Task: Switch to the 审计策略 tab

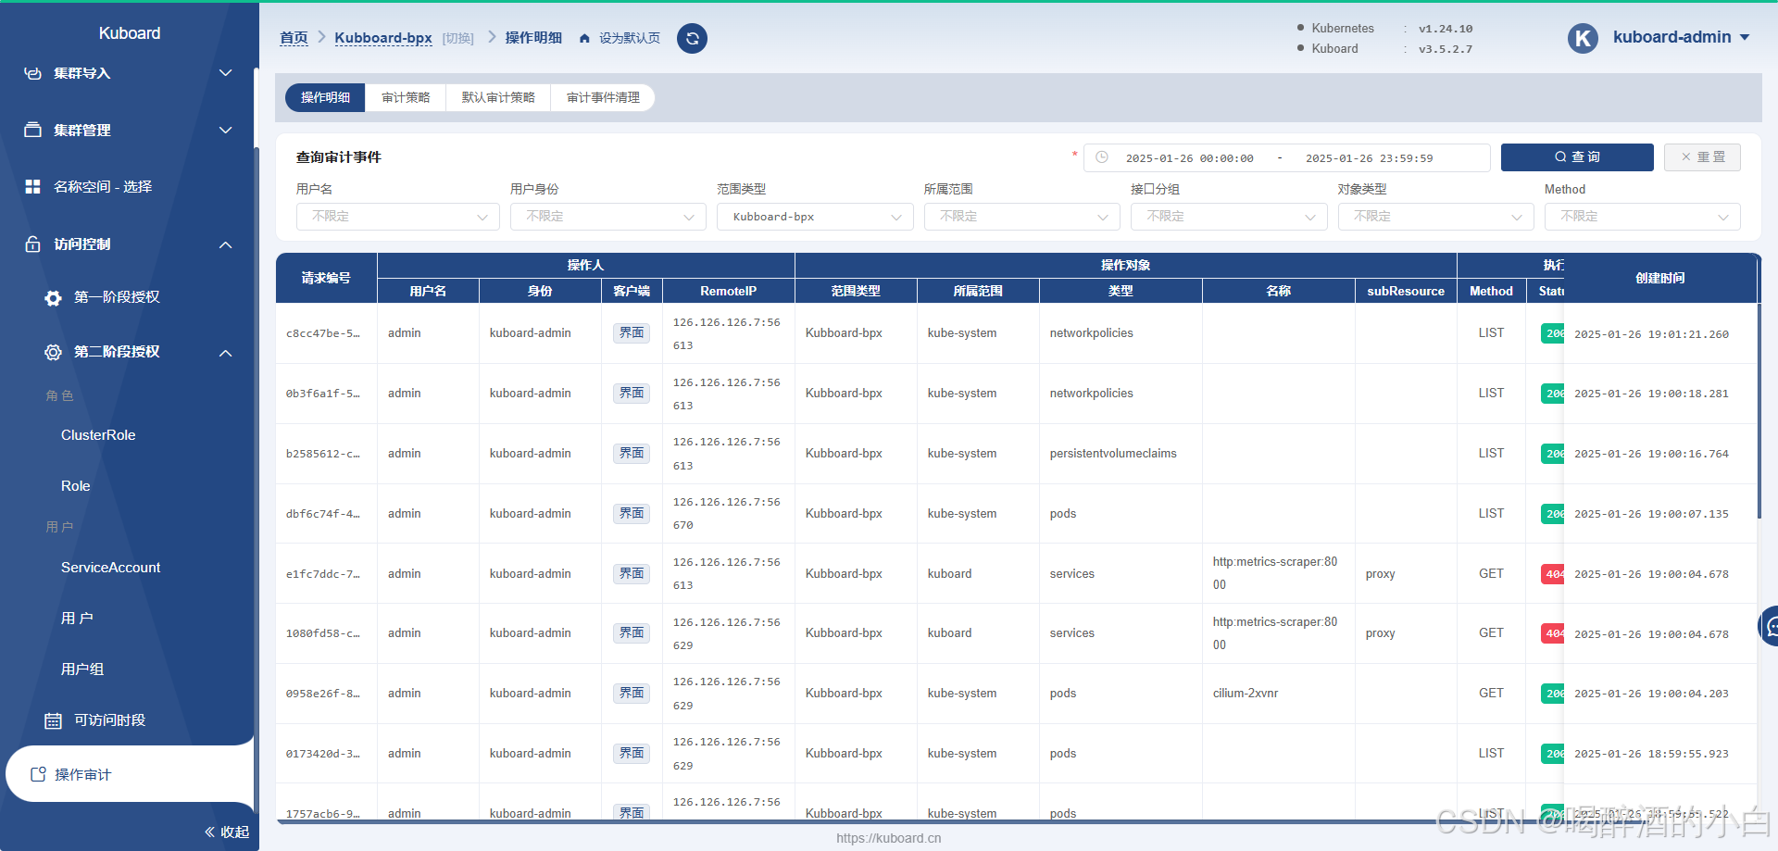Action: [x=406, y=97]
